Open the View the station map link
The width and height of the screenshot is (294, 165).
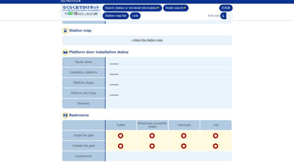147,40
